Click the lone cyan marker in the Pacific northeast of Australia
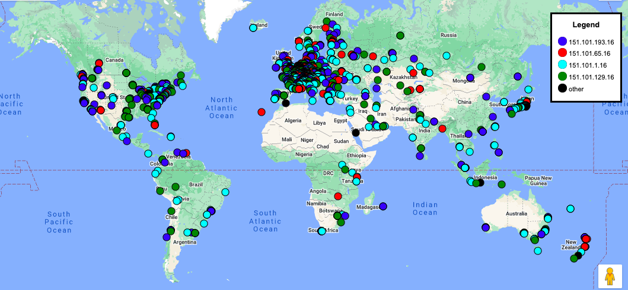 (570, 209)
